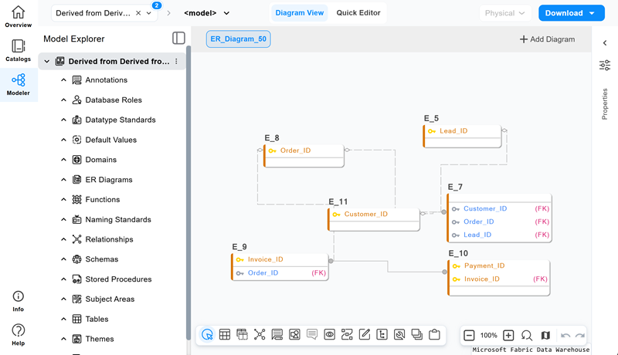The image size is (618, 355).
Task: Click the paste clipboard icon
Action: pyautogui.click(x=434, y=334)
